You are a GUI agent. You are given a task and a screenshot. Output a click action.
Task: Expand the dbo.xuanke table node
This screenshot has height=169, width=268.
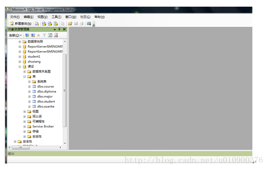(29, 107)
